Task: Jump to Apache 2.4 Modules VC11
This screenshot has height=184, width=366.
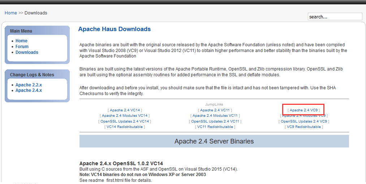Action: click(x=215, y=116)
